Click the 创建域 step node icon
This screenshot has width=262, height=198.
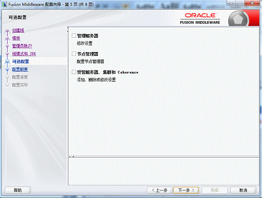click(x=7, y=31)
